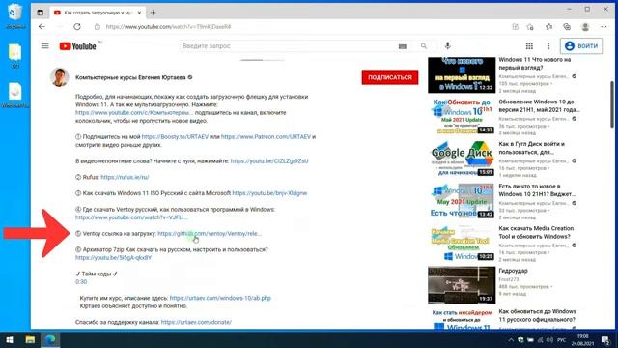Reload the page with refresh button
Viewport: 618px width, 348px height.
(77, 27)
